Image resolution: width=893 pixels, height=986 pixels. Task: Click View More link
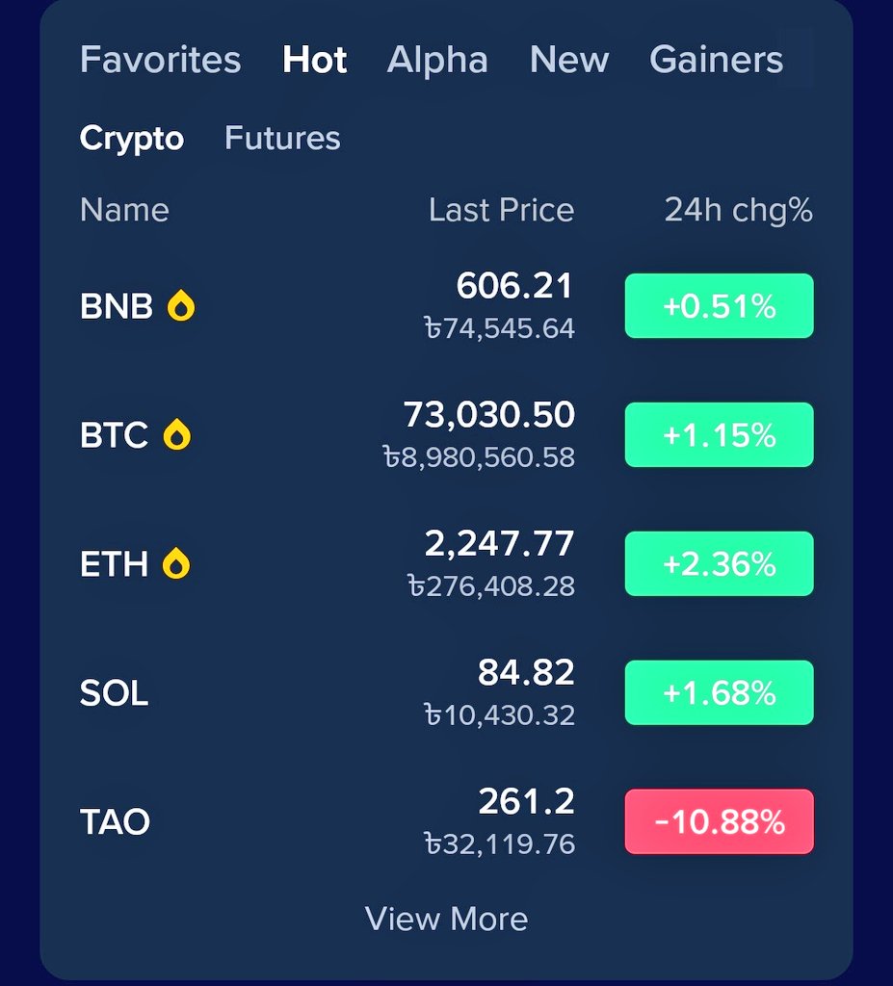pos(446,919)
